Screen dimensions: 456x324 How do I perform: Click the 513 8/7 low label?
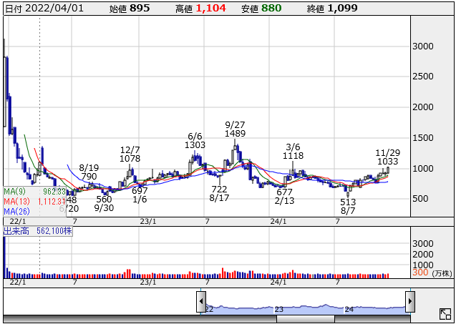[349, 207]
